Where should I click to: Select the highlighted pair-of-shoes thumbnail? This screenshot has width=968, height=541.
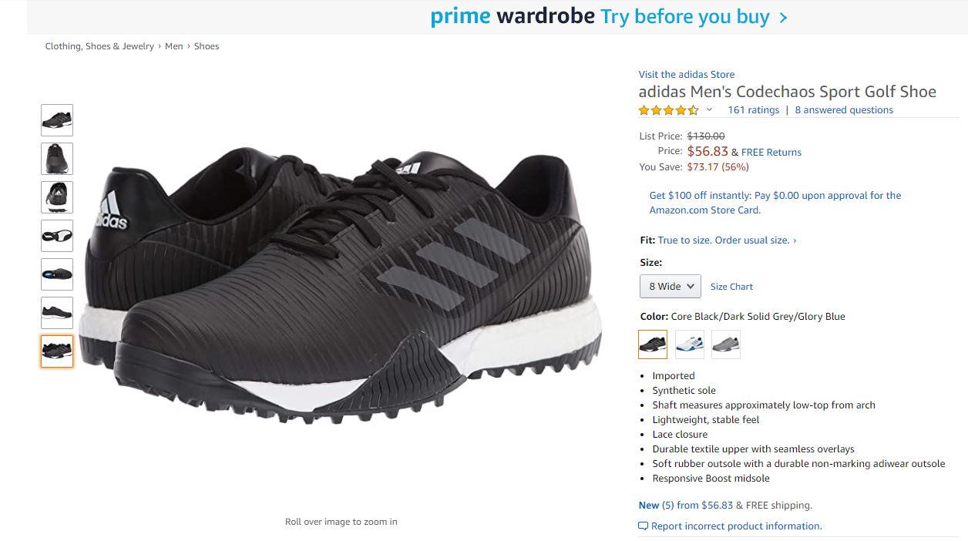[57, 351]
